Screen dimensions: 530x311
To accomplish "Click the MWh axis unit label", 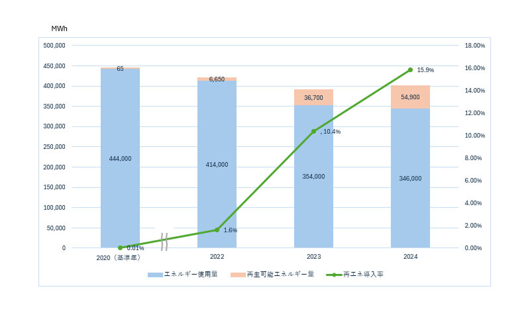I will pyautogui.click(x=59, y=28).
